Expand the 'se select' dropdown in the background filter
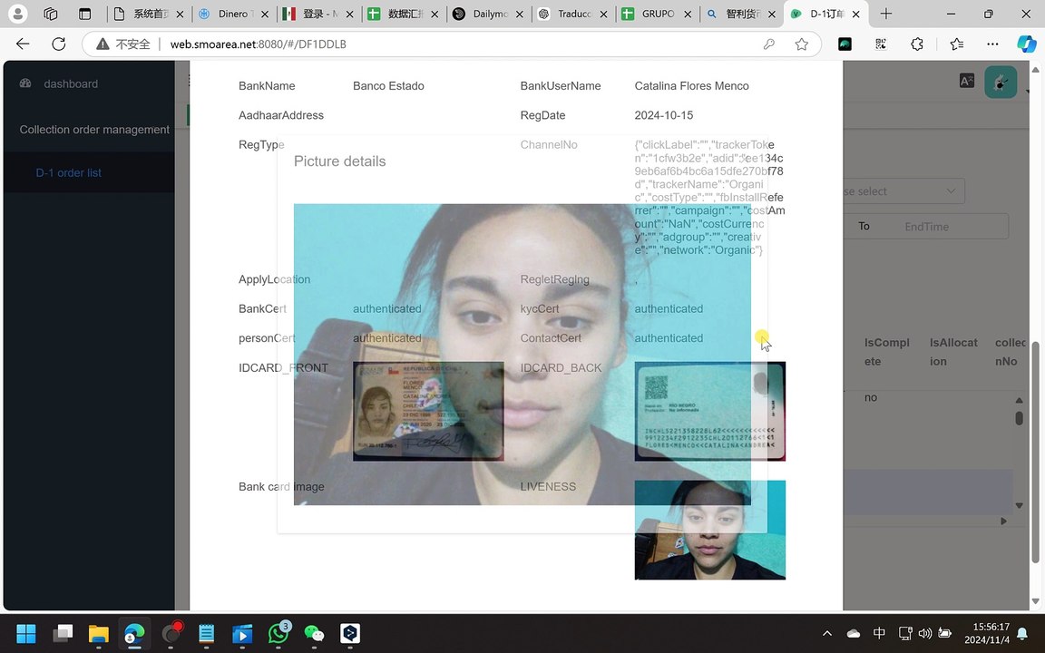 903,191
